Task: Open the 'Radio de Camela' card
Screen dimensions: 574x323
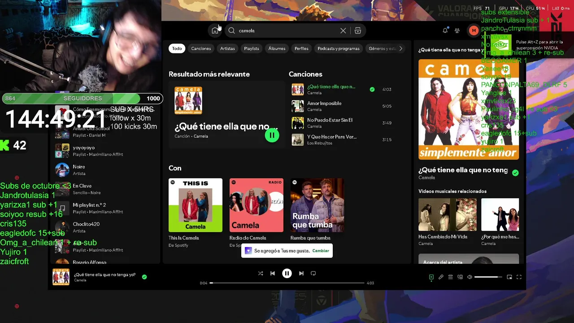Action: 257,213
